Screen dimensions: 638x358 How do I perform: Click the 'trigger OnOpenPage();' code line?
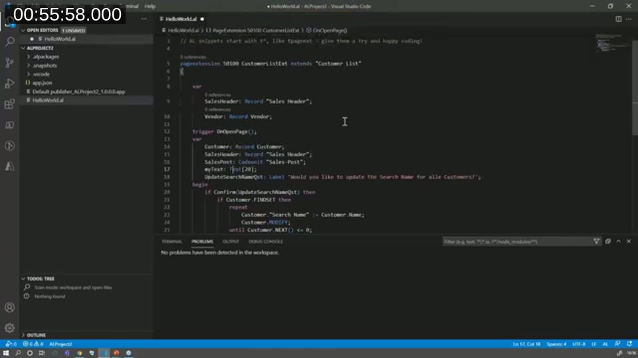tap(224, 131)
